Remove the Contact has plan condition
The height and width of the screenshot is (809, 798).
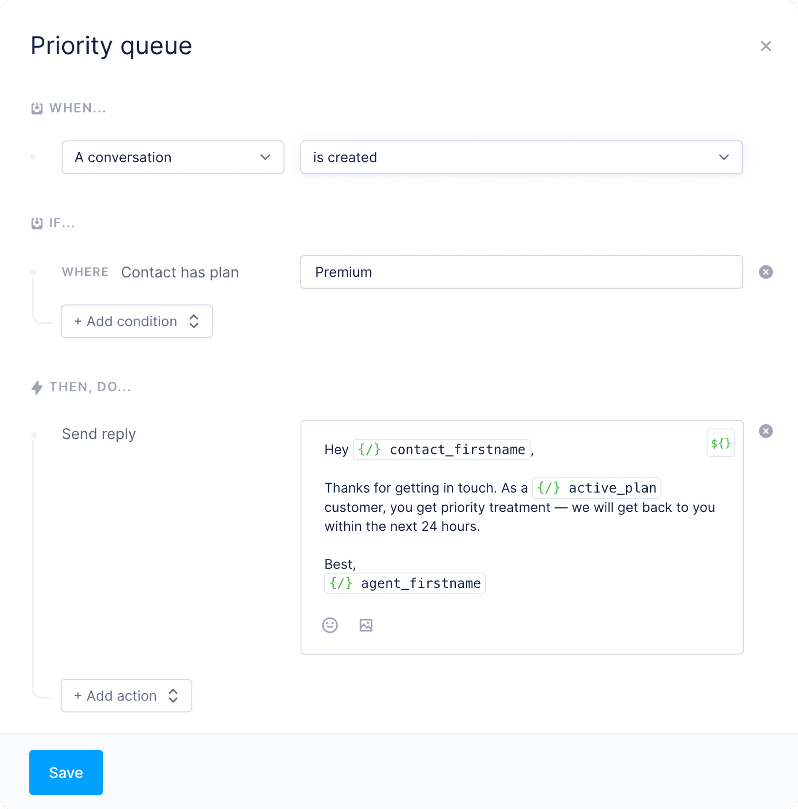[765, 272]
